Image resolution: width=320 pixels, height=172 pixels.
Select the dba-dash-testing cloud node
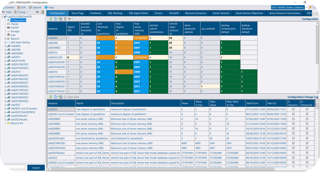(20, 42)
